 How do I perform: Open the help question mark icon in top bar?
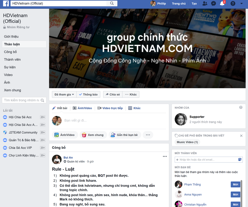pos(233,3)
